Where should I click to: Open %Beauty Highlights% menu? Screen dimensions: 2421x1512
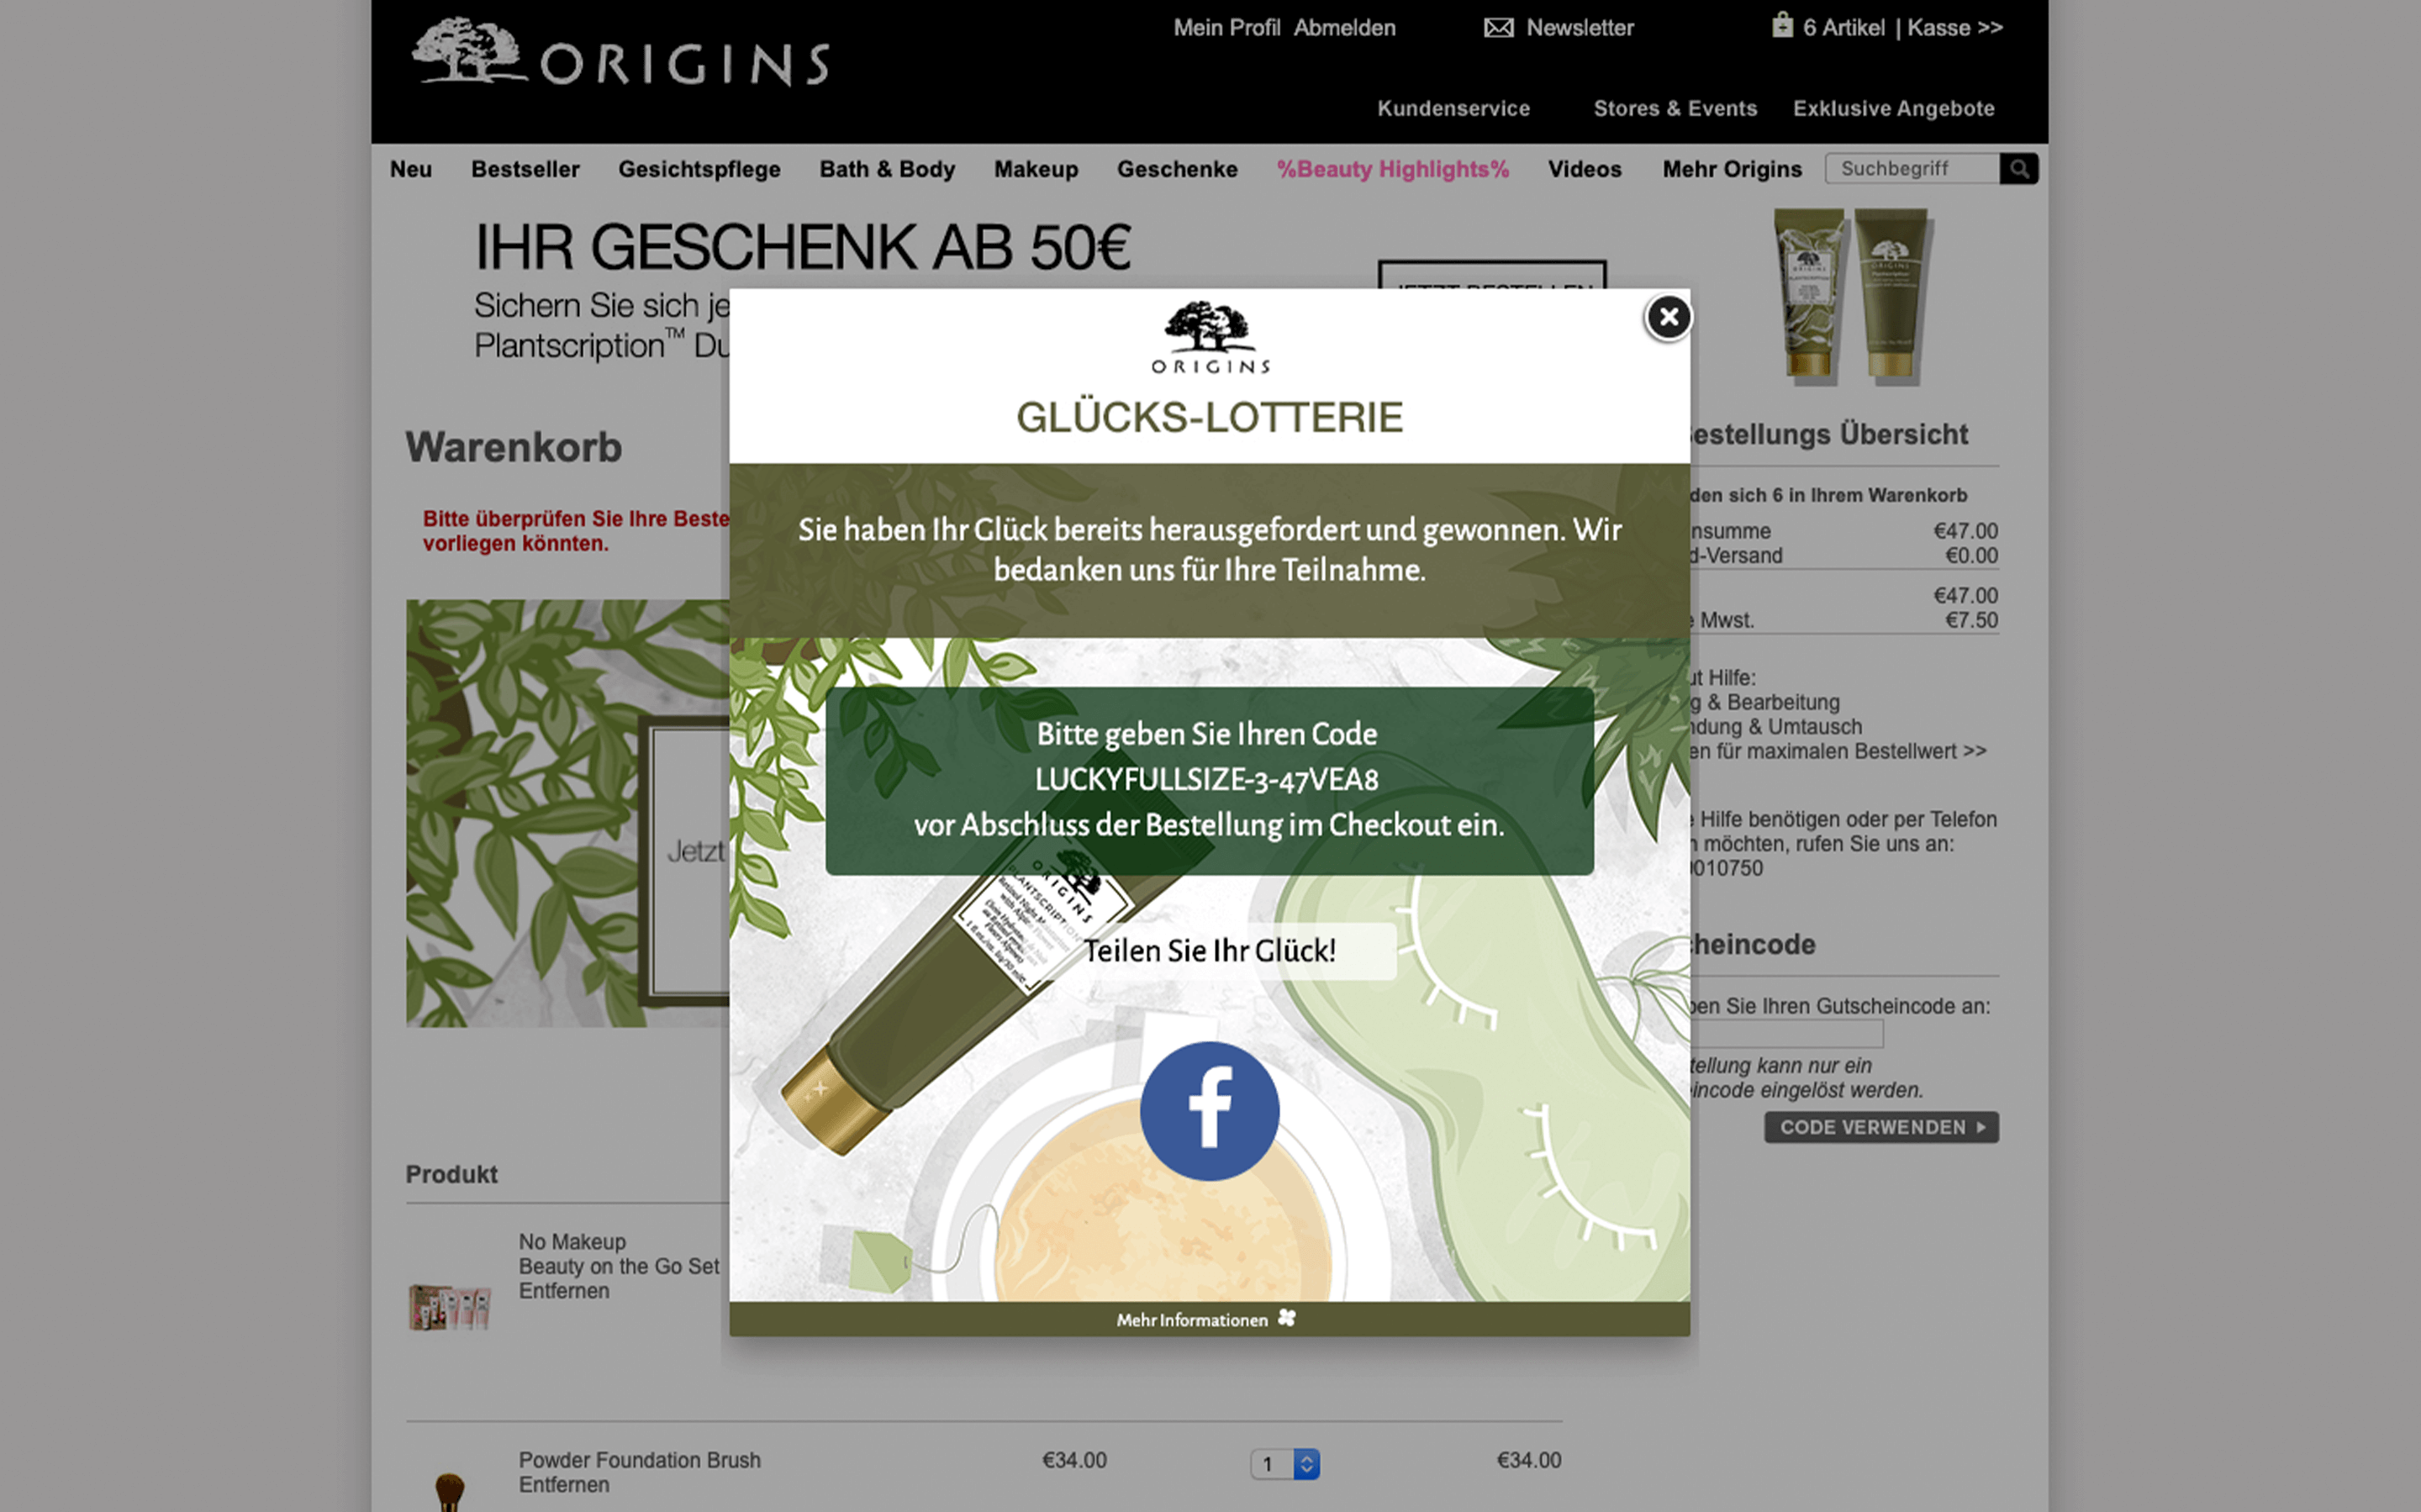[1392, 169]
